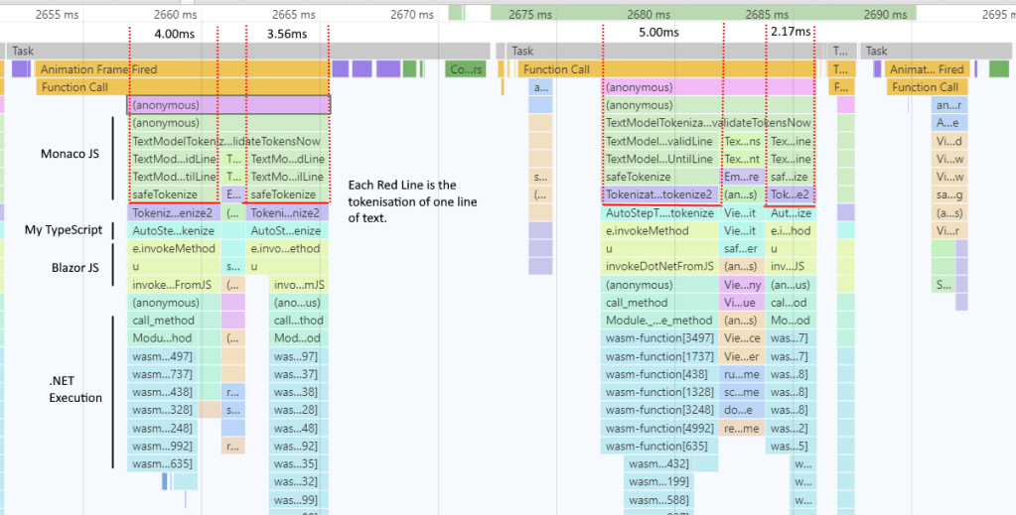The width and height of the screenshot is (1016, 515).
Task: Click the Module._...e_method bar
Action: pos(659,321)
